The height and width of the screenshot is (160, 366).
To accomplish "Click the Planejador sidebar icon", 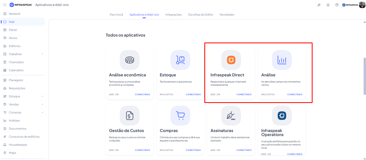I will click(x=5, y=80).
